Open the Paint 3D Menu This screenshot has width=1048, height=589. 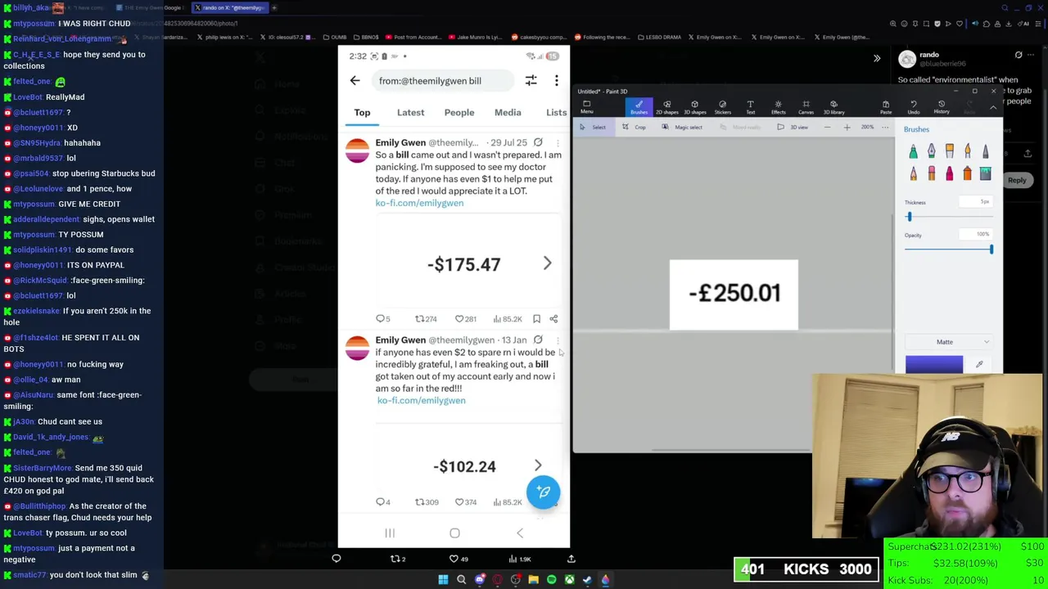(586, 107)
